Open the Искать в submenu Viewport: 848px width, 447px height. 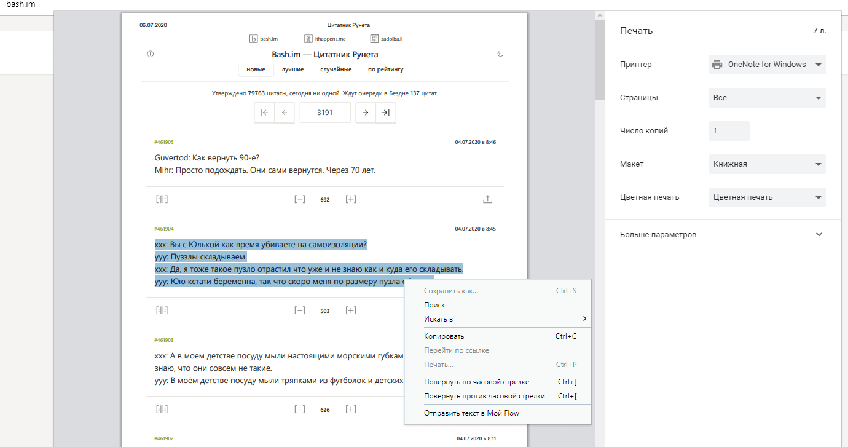point(438,319)
